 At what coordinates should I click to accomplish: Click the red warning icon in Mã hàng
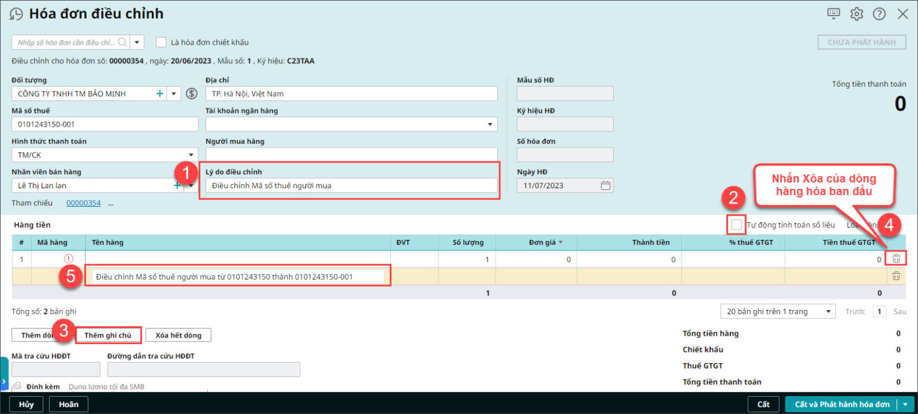coord(68,259)
